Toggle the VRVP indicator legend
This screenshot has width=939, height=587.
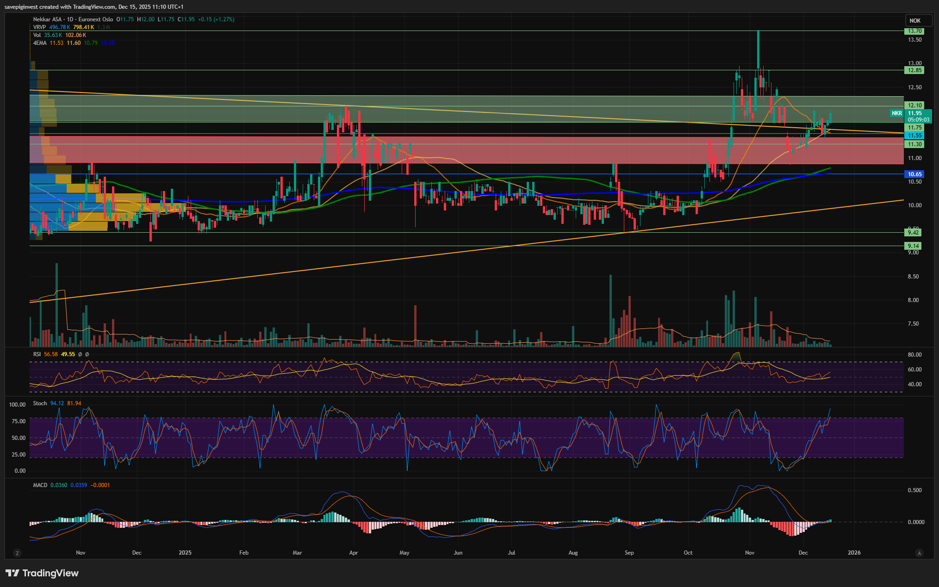(x=39, y=27)
